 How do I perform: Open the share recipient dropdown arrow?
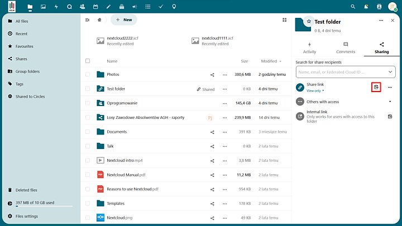tap(390, 72)
